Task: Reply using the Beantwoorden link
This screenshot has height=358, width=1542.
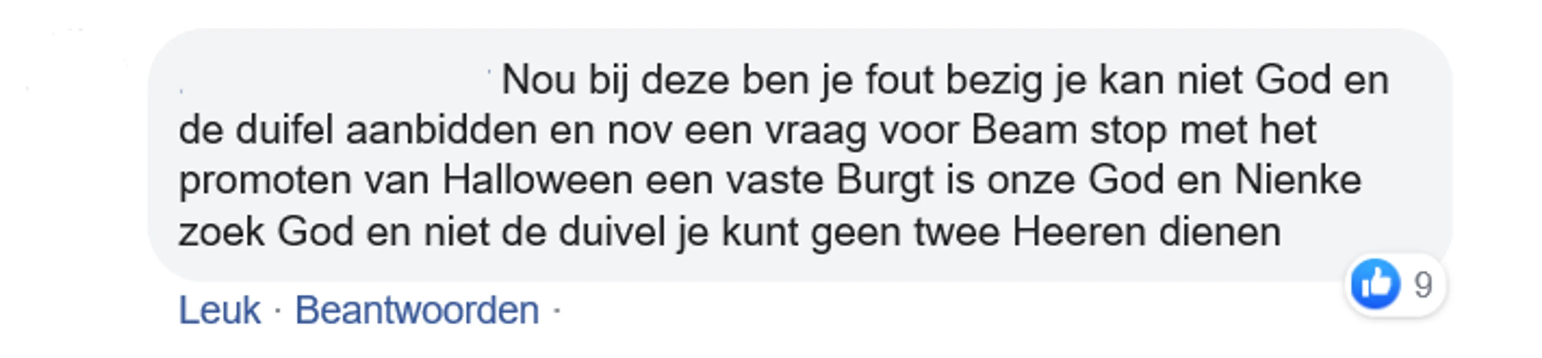Action: (417, 311)
